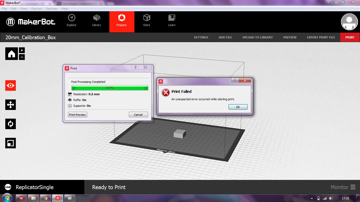Click OK in Print Failed dialog
This screenshot has width=360, height=202.
[238, 107]
